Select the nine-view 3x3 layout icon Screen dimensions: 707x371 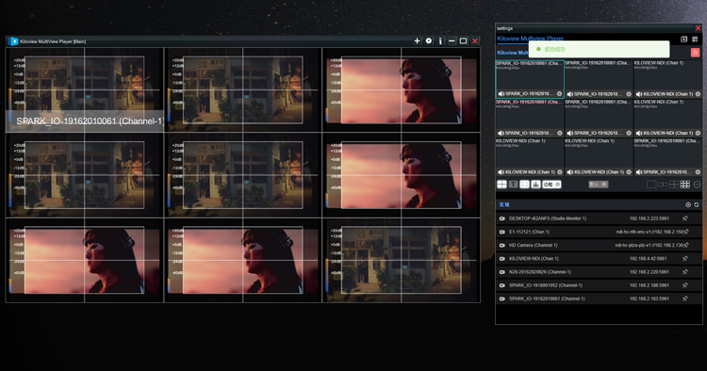685,185
